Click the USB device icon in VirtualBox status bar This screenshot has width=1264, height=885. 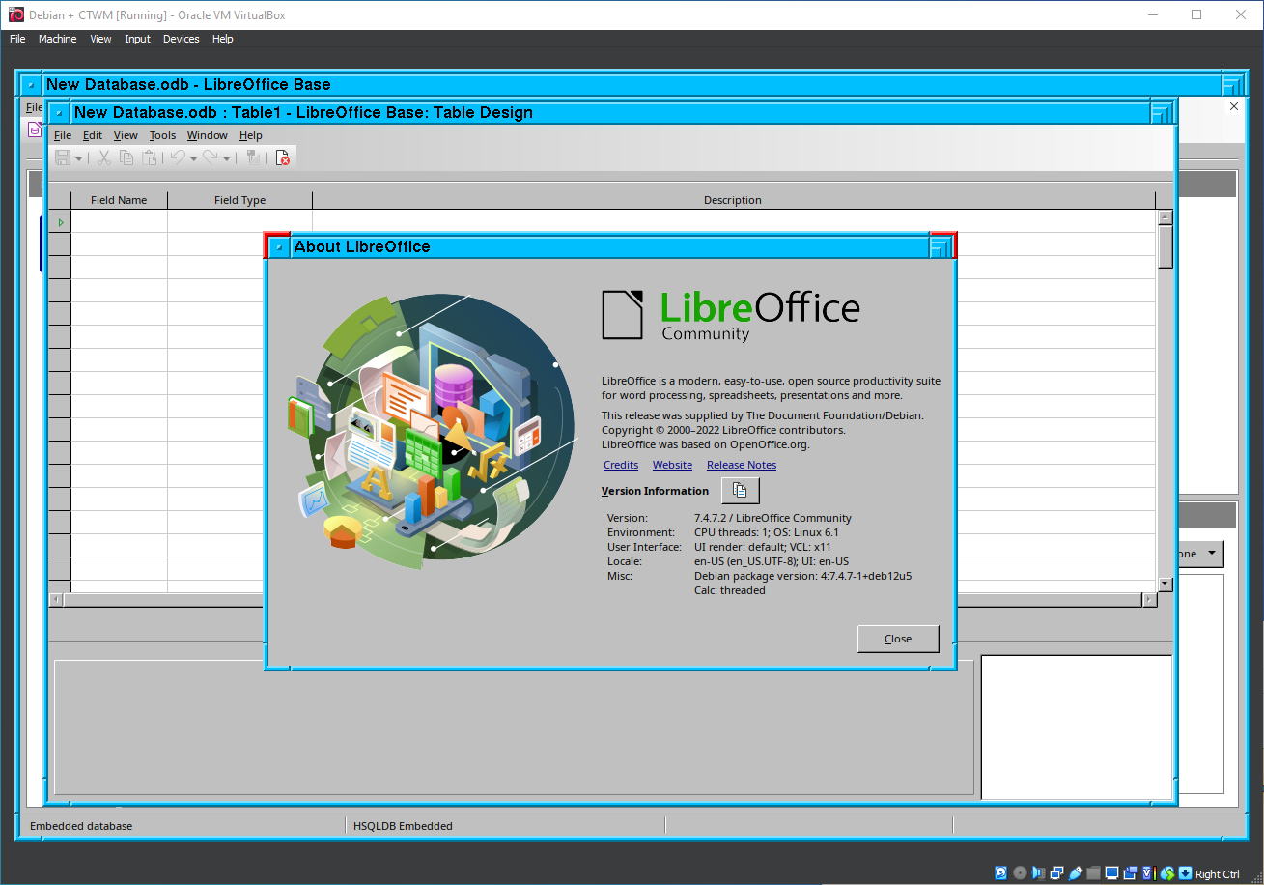click(1076, 872)
